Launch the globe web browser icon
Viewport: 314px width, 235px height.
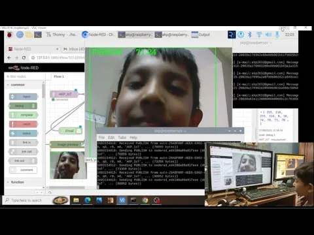tap(20, 35)
